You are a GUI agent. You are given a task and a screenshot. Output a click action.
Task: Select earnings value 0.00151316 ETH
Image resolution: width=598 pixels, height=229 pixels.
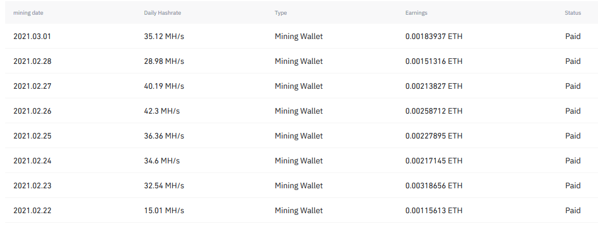pyautogui.click(x=434, y=61)
